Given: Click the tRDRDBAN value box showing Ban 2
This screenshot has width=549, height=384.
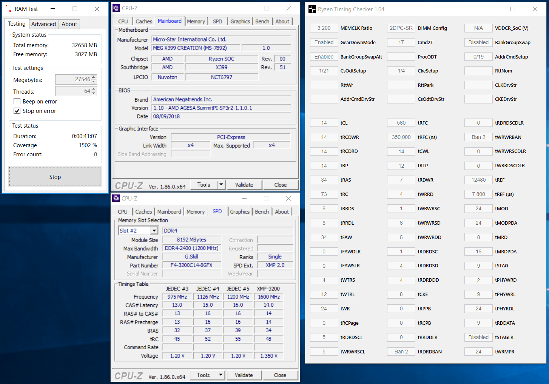Looking at the screenshot, I should (401, 352).
